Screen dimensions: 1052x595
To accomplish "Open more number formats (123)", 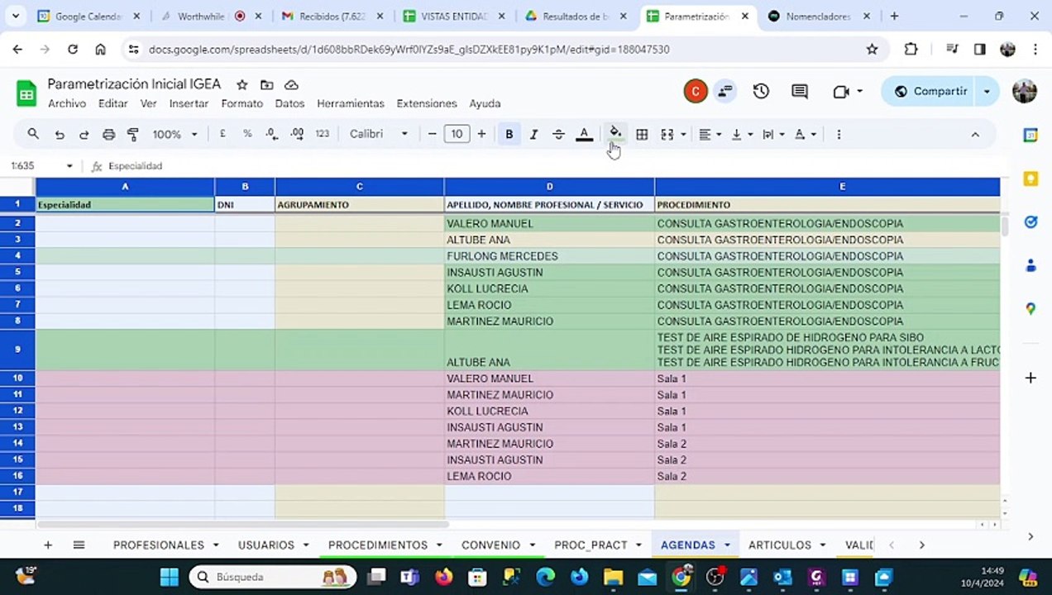I will (323, 134).
